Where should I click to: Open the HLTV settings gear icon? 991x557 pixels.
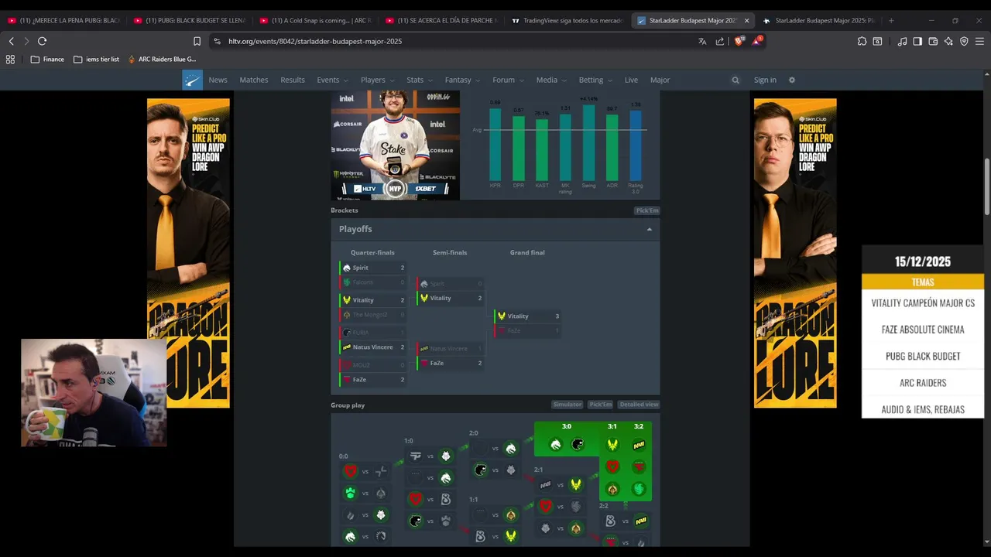(791, 80)
